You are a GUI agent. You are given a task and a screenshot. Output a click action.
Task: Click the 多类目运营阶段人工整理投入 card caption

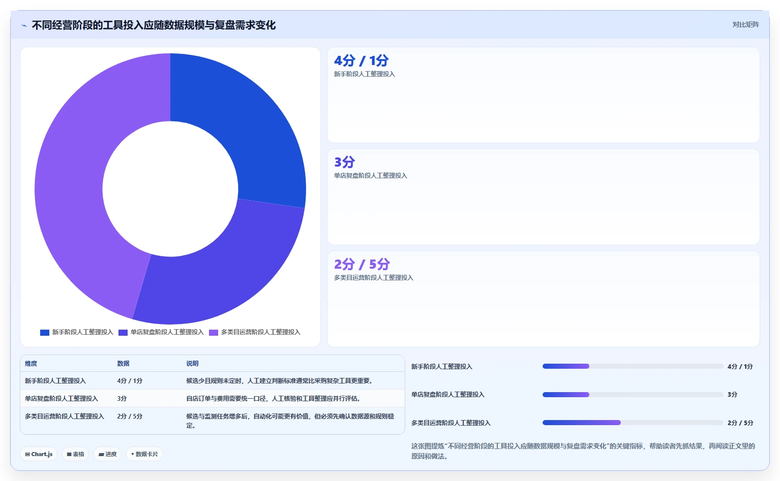374,278
